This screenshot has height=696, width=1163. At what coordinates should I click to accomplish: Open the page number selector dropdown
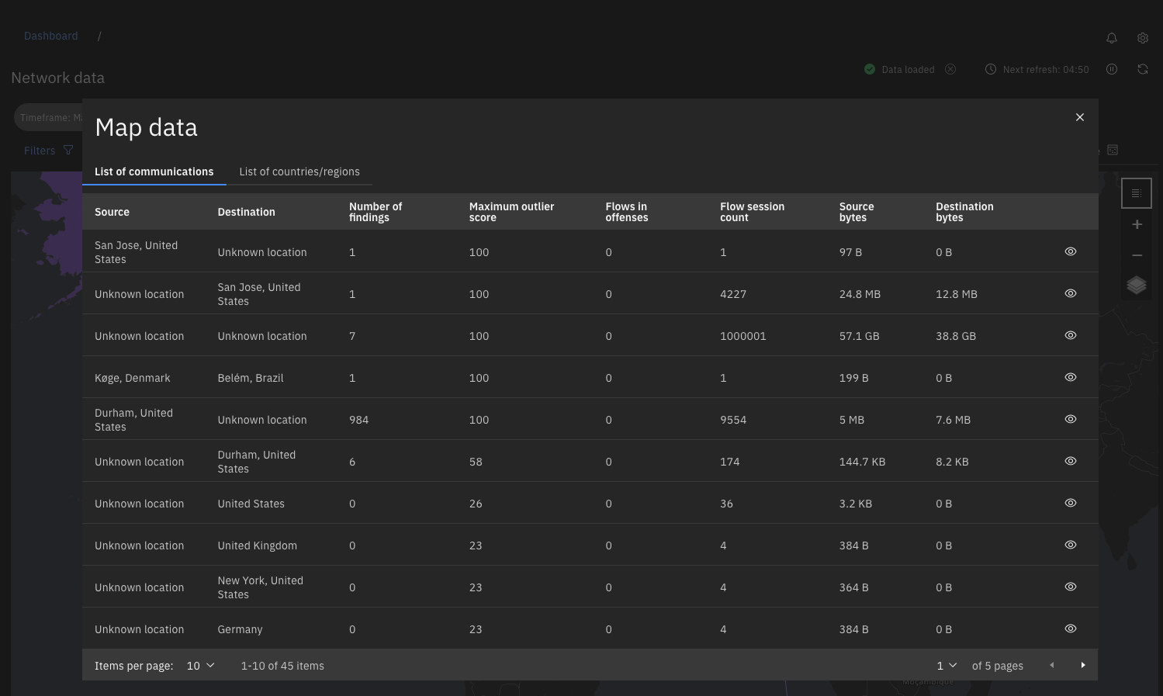click(x=947, y=666)
